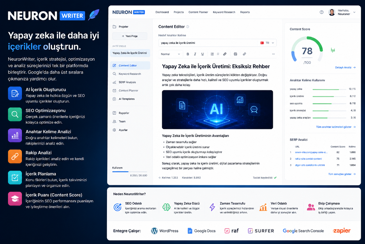The height and width of the screenshot is (244, 365).
Task: Click the AI illustration image in the article
Action: [x=218, y=110]
